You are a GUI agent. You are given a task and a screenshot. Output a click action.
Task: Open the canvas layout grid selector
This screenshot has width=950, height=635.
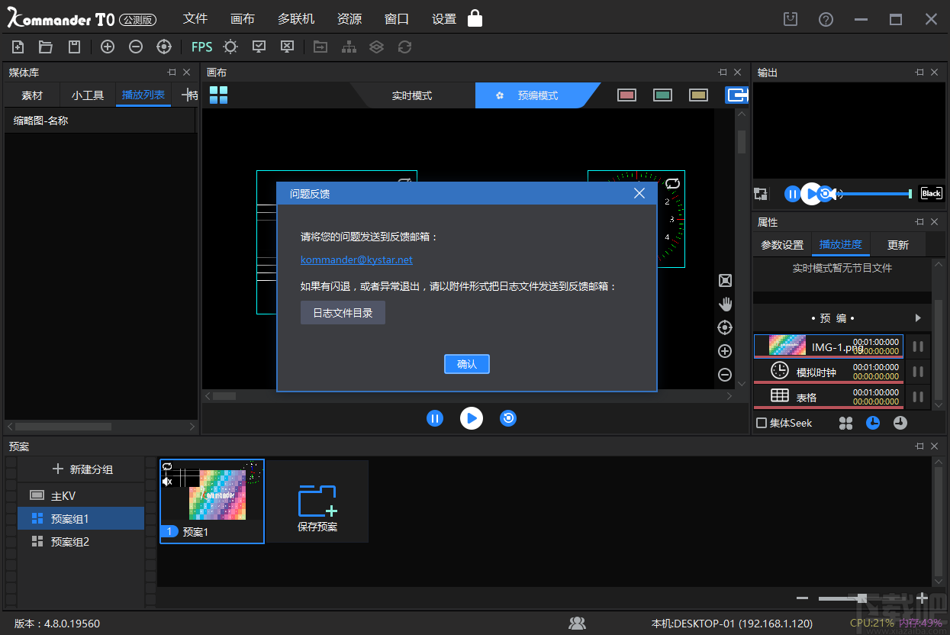(x=217, y=95)
